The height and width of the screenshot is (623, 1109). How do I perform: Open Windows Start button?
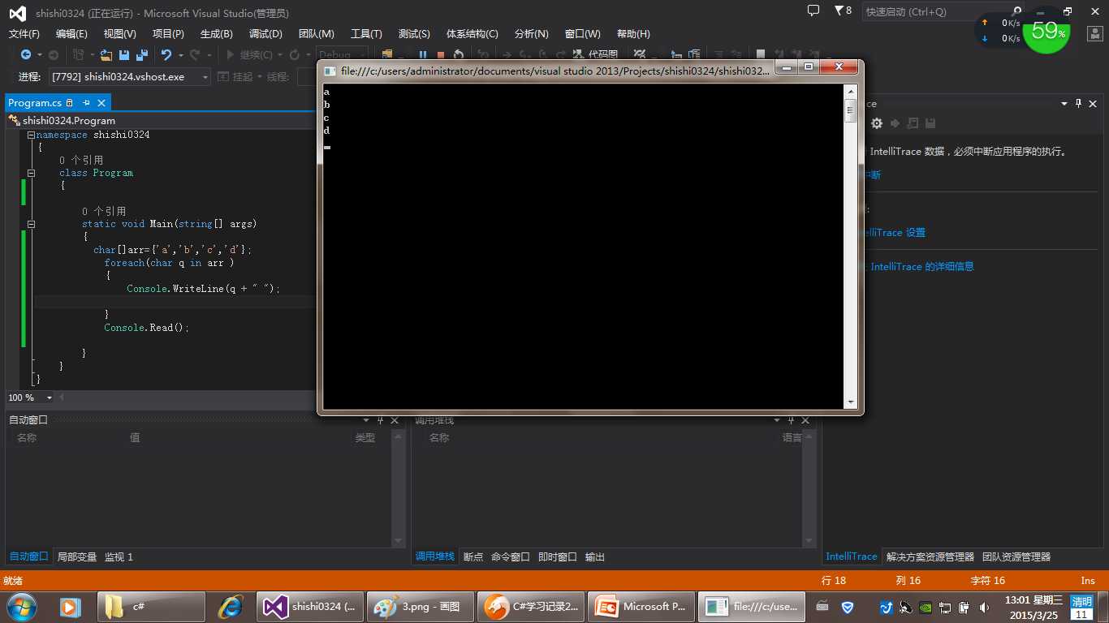(21, 606)
